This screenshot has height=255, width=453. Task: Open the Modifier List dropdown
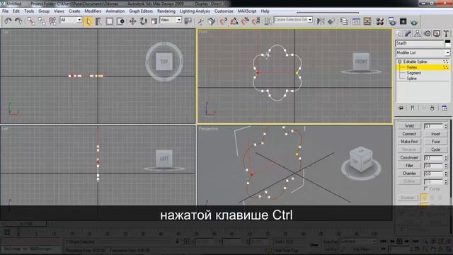[x=423, y=52]
